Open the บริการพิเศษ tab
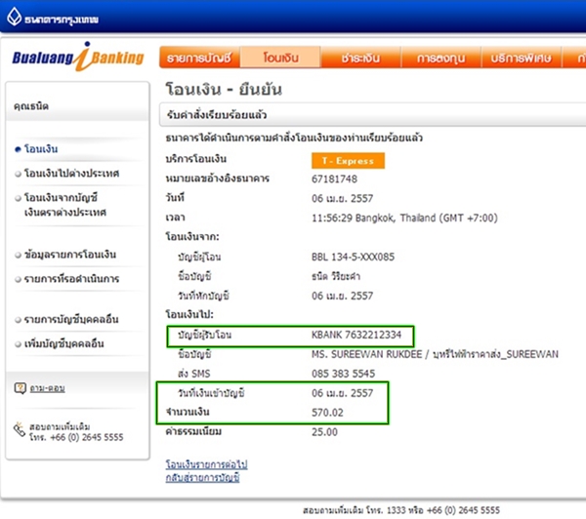The width and height of the screenshot is (586, 519). coord(521,58)
